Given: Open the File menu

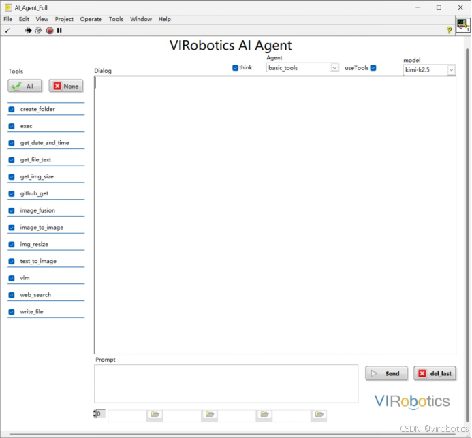Looking at the screenshot, I should pos(7,19).
